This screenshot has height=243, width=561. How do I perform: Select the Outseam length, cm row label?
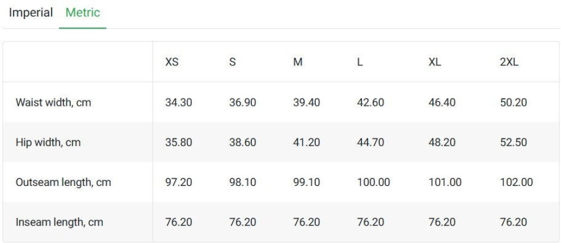point(63,183)
